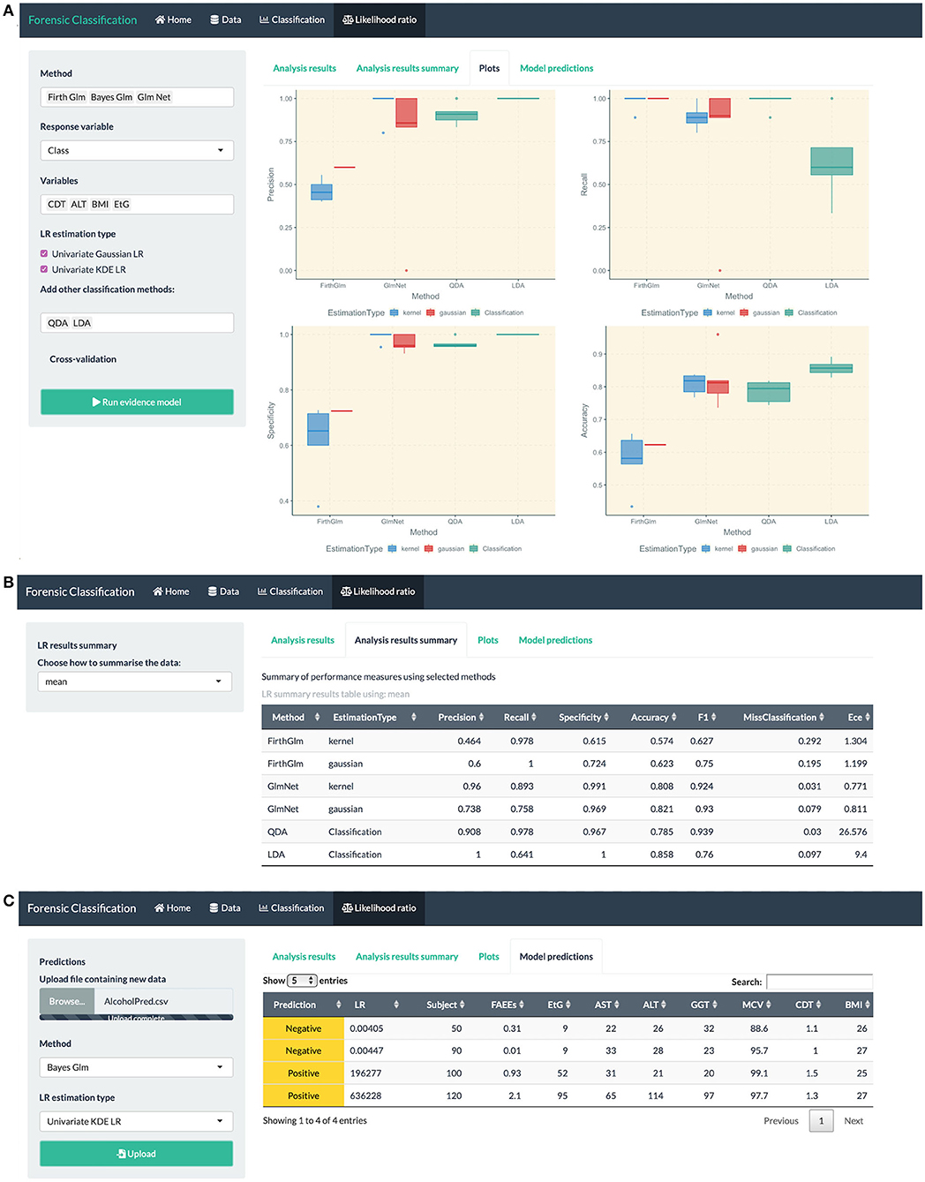This screenshot has height=1182, width=925.
Task: Click the Classification chart icon in panel C navbar
Action: click(264, 907)
